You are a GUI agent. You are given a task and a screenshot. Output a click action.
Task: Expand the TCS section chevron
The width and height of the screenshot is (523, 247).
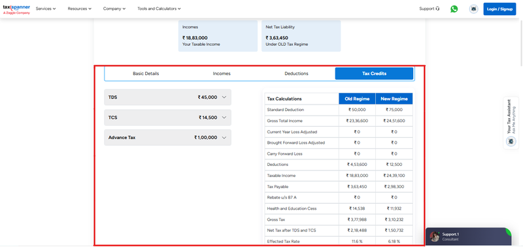(x=224, y=118)
